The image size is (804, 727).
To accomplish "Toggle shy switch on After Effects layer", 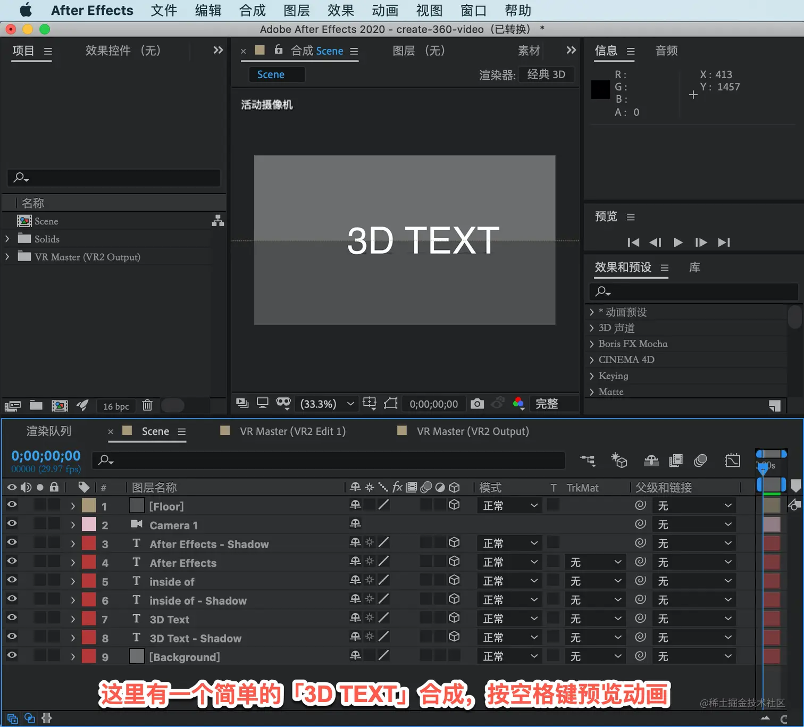I will pyautogui.click(x=355, y=561).
